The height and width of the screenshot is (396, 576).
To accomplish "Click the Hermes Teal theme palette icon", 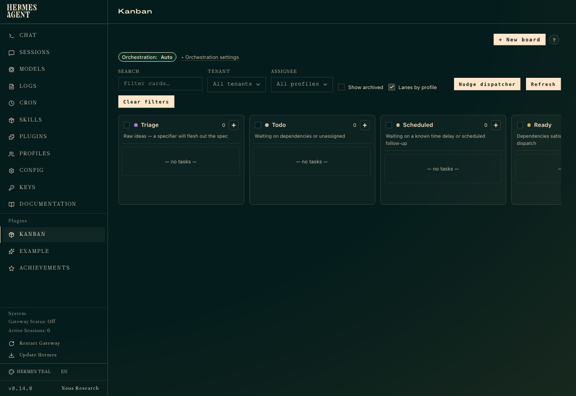I will click(11, 372).
